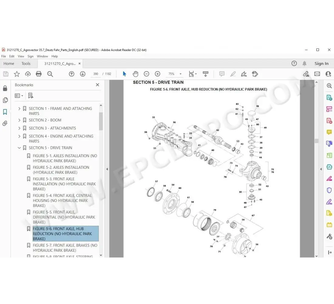Zoom in with the plus circle

point(157,74)
